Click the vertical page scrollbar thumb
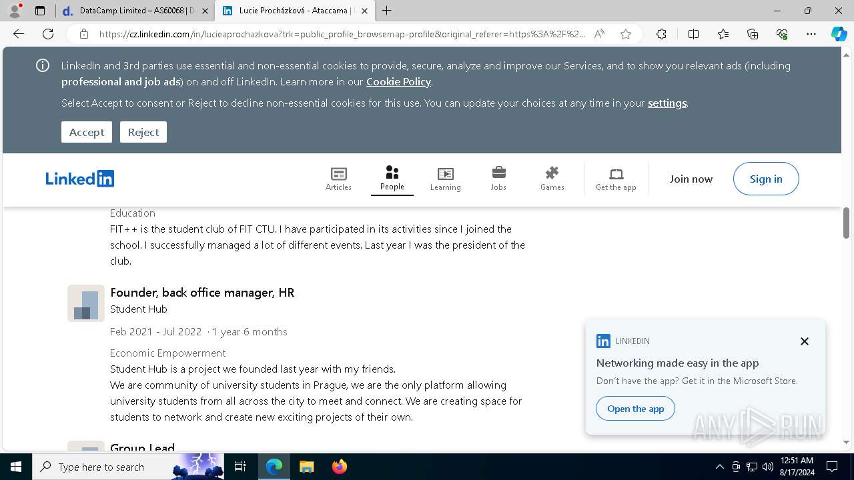The image size is (854, 480). (x=846, y=223)
